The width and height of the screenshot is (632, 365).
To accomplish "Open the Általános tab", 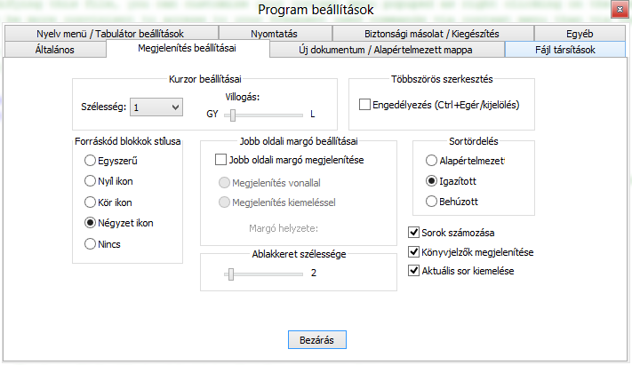I will [55, 50].
